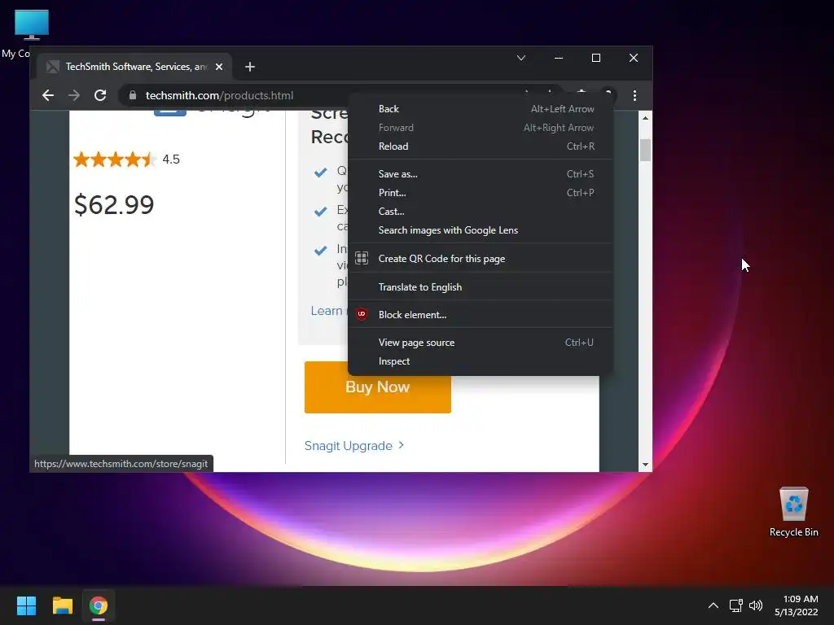
Task: Select Save as... from context menu
Action: click(x=481, y=174)
